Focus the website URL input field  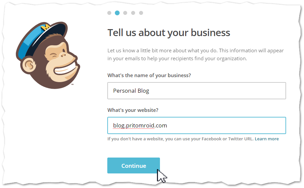click(x=197, y=125)
